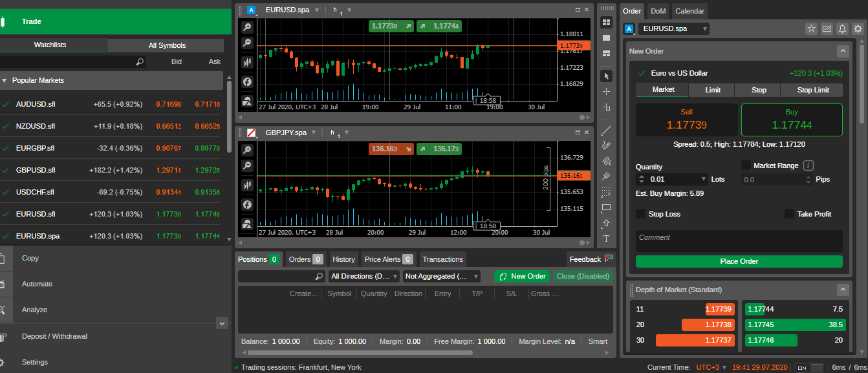Select the text annotation tool
Screen dimensions: 868x373
pos(606,239)
